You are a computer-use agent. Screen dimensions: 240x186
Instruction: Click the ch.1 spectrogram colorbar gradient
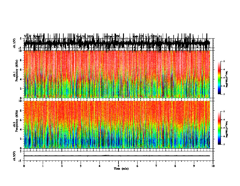coord(219,78)
